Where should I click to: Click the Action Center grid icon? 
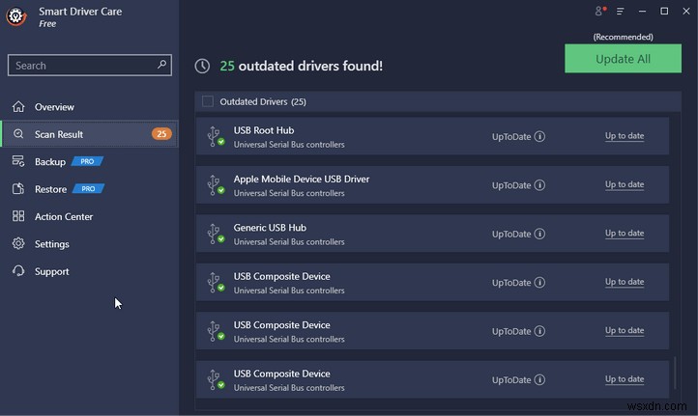click(18, 216)
